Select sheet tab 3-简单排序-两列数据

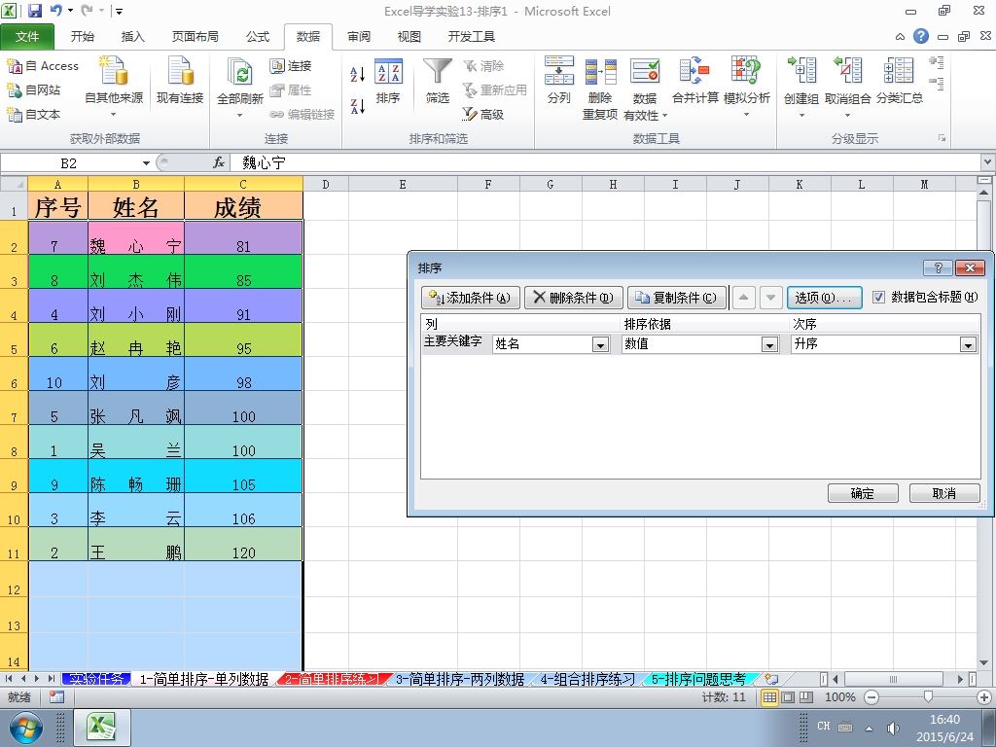pos(460,679)
